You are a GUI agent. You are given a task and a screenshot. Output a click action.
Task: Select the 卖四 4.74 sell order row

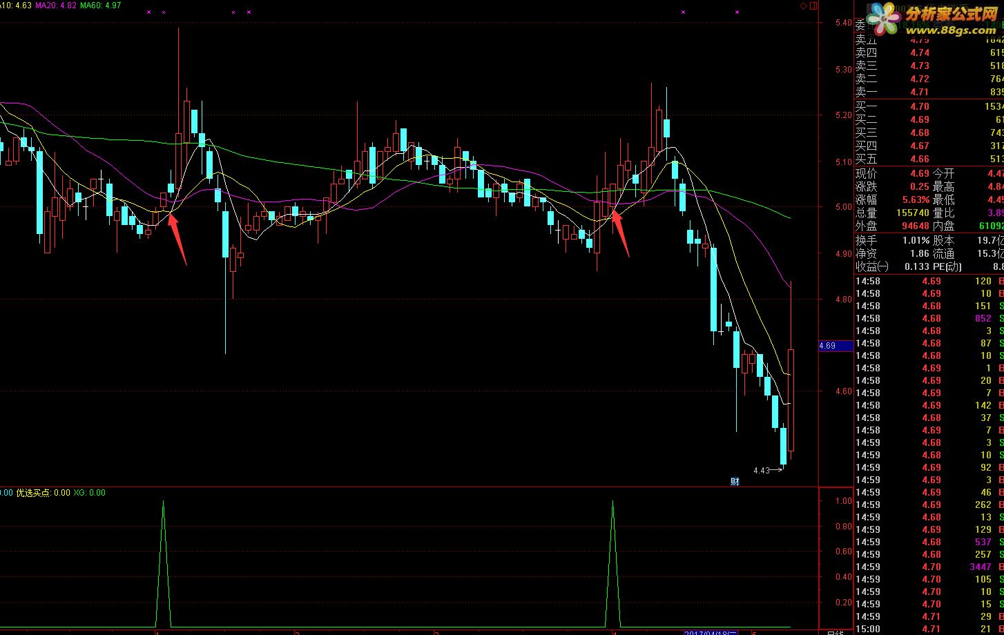click(x=929, y=52)
